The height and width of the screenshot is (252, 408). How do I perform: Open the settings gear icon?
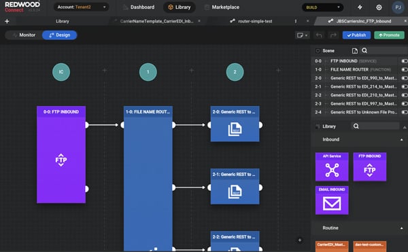[379, 7]
